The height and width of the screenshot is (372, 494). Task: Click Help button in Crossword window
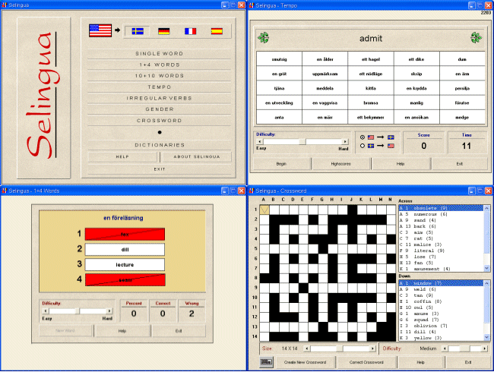tap(421, 362)
